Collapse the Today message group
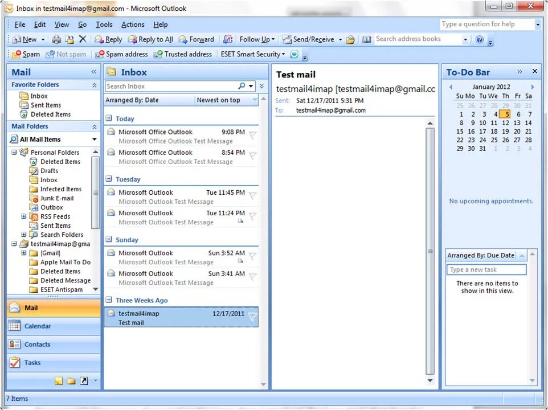 pos(109,118)
